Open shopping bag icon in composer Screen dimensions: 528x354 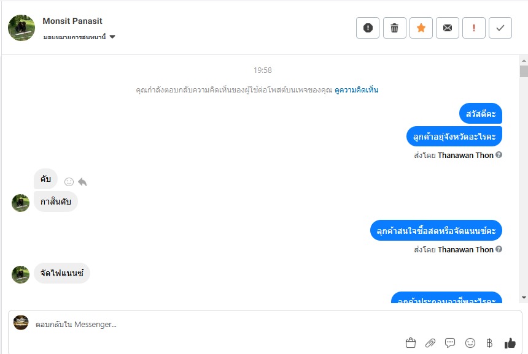411,343
